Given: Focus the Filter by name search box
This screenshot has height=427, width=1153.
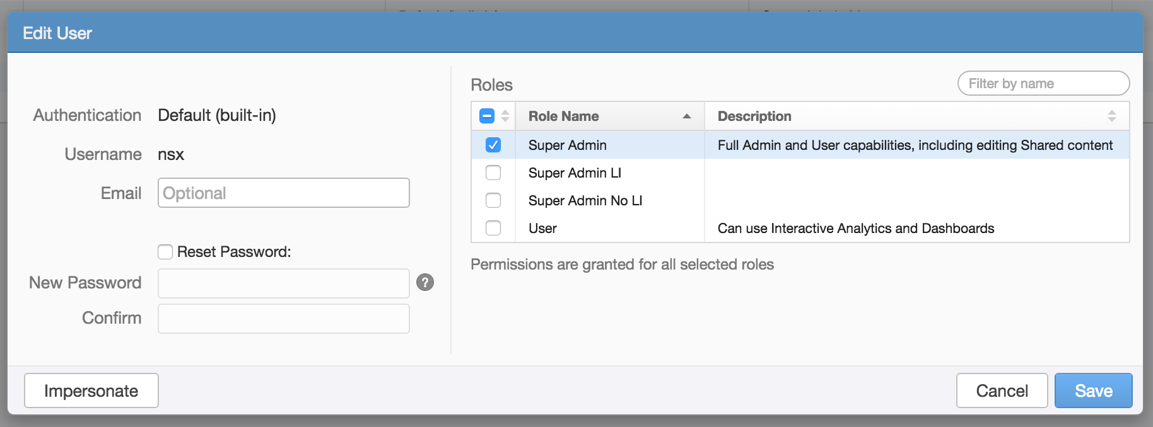Looking at the screenshot, I should (1043, 84).
